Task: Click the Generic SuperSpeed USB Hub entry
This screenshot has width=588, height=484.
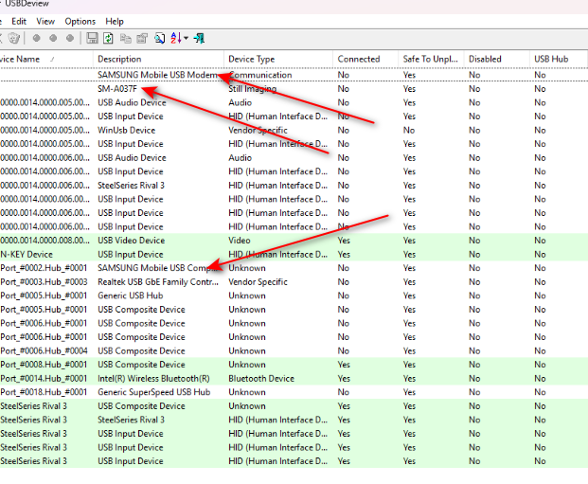Action: point(154,392)
